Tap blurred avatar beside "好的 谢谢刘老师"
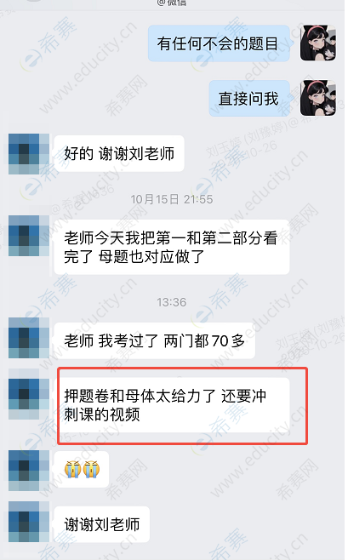This screenshot has height=560, width=348. click(x=29, y=154)
